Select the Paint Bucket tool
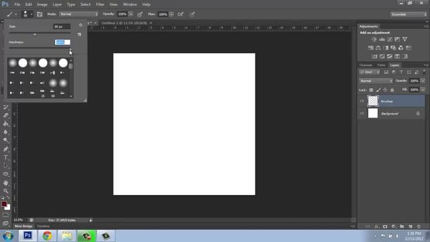Screen dimensions: 430x242 click(x=5, y=124)
